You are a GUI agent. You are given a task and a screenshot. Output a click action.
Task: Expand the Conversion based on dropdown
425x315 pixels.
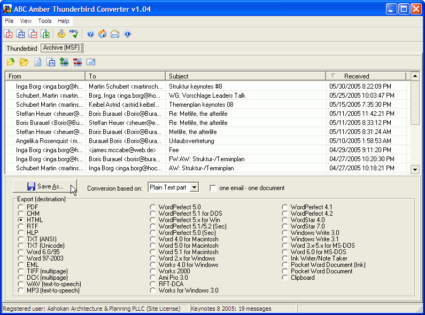(x=195, y=187)
